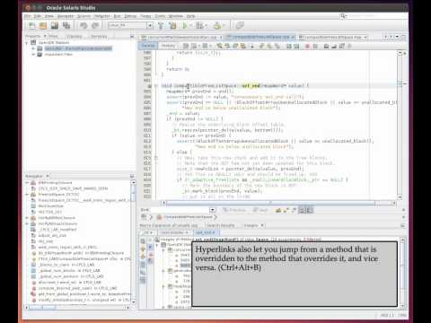Switch to the History editor view tab
This screenshot has height=323, width=431.
pos(168,46)
